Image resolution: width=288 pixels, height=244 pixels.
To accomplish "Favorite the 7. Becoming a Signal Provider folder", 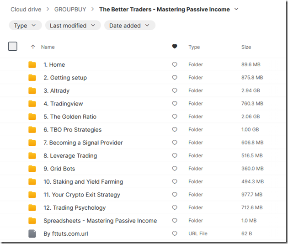I will [x=175, y=143].
